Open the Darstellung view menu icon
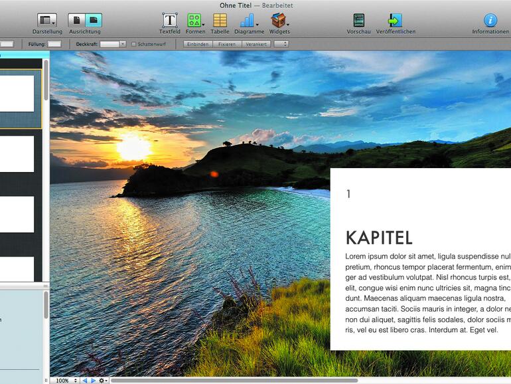 point(47,20)
